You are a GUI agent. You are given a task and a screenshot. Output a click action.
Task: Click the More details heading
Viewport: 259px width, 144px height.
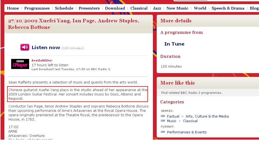point(176,21)
